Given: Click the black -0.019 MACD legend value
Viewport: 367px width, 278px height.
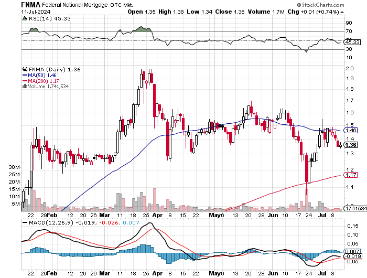Looking at the screenshot, I should pos(85,222).
